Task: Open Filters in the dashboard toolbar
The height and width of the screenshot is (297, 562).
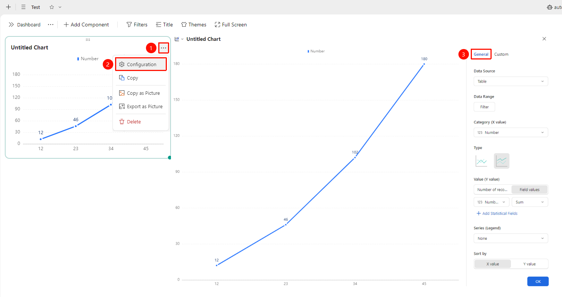Action: [x=137, y=25]
